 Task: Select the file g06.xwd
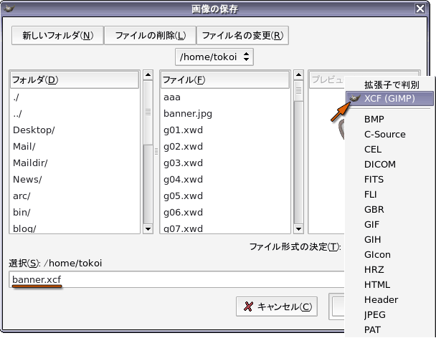[x=225, y=212]
